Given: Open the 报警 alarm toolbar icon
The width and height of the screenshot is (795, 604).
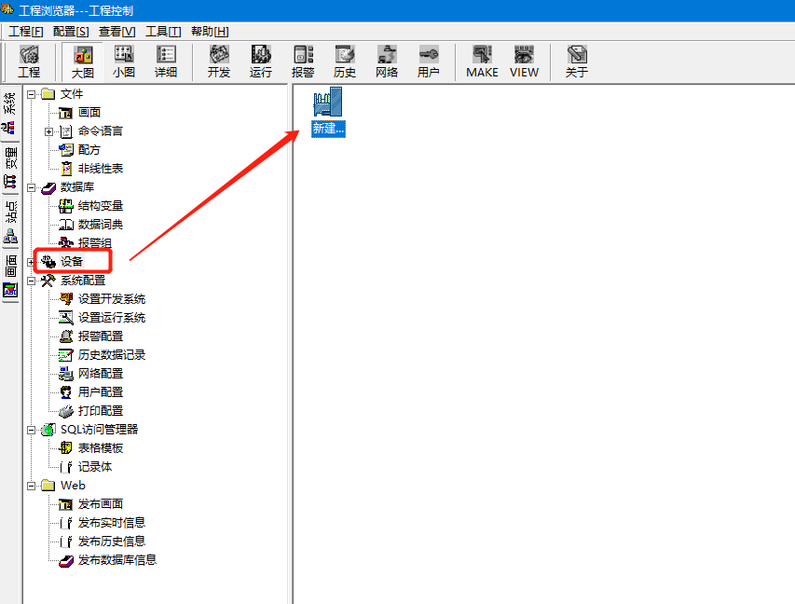Looking at the screenshot, I should (303, 62).
